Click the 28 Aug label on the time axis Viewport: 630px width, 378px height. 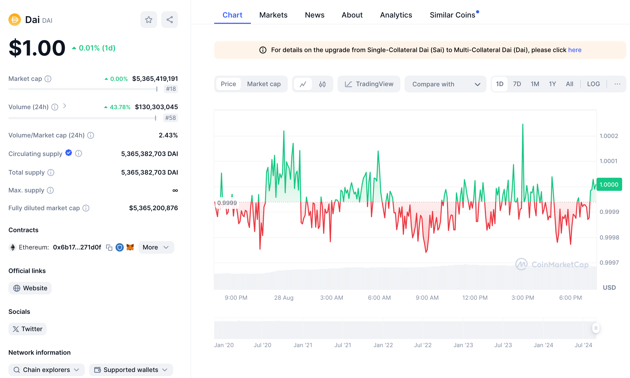284,298
